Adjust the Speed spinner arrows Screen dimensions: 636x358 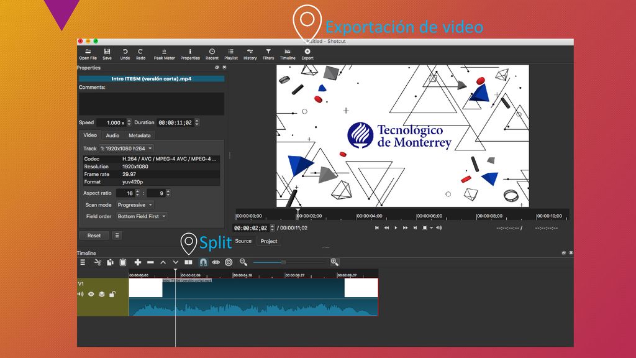[x=129, y=122]
